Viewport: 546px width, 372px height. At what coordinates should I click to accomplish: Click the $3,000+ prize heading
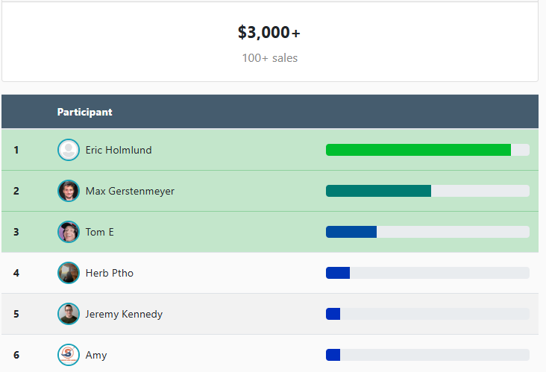pyautogui.click(x=269, y=33)
